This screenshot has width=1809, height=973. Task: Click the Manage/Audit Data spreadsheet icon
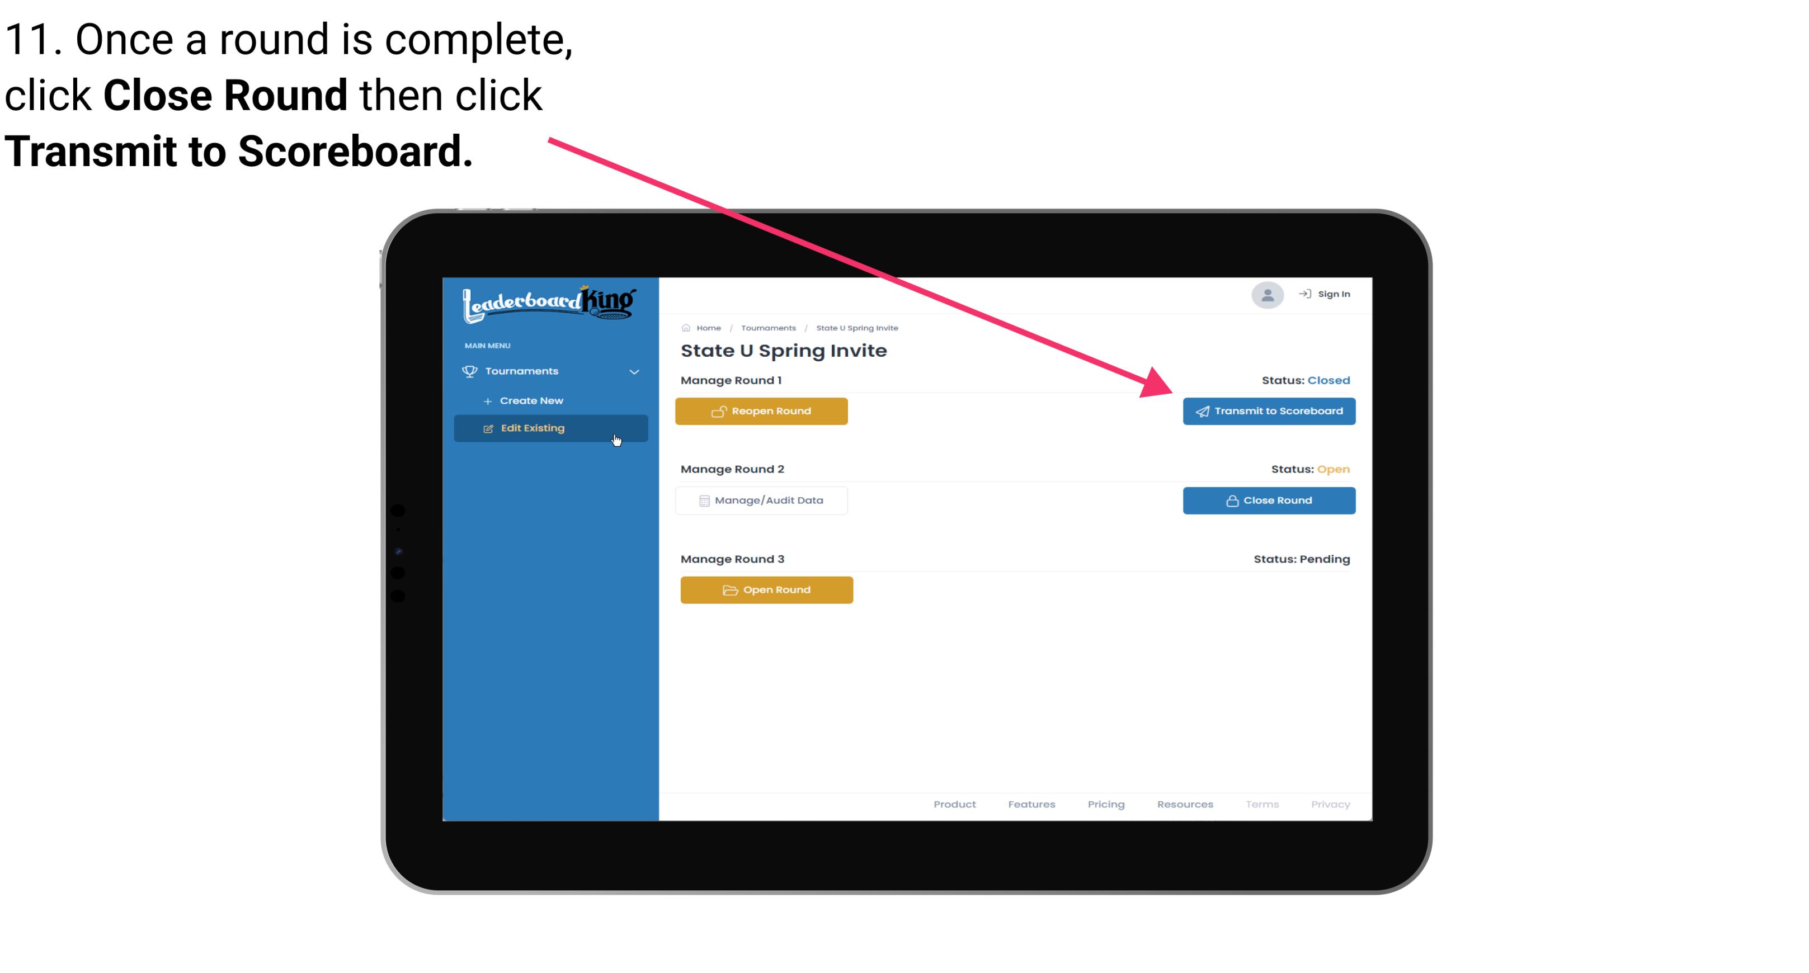pyautogui.click(x=702, y=500)
